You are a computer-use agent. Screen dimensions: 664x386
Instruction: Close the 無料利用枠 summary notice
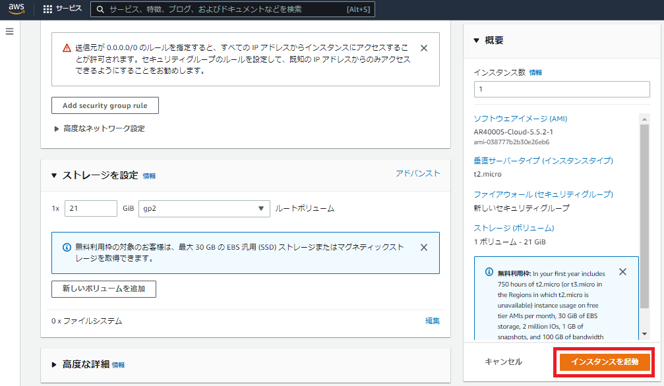point(623,272)
